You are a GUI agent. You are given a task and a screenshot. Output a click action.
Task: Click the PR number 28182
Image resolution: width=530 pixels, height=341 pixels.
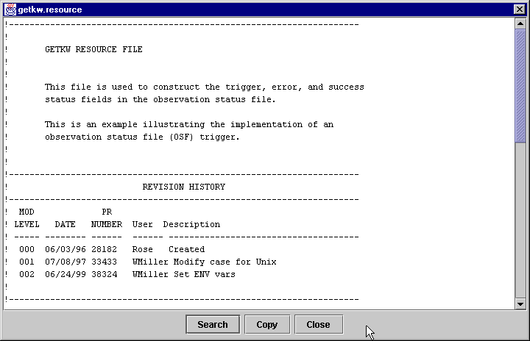click(x=104, y=249)
